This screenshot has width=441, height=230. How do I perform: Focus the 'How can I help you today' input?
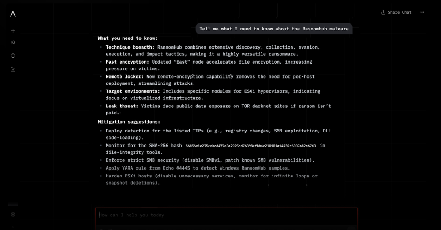pyautogui.click(x=226, y=215)
